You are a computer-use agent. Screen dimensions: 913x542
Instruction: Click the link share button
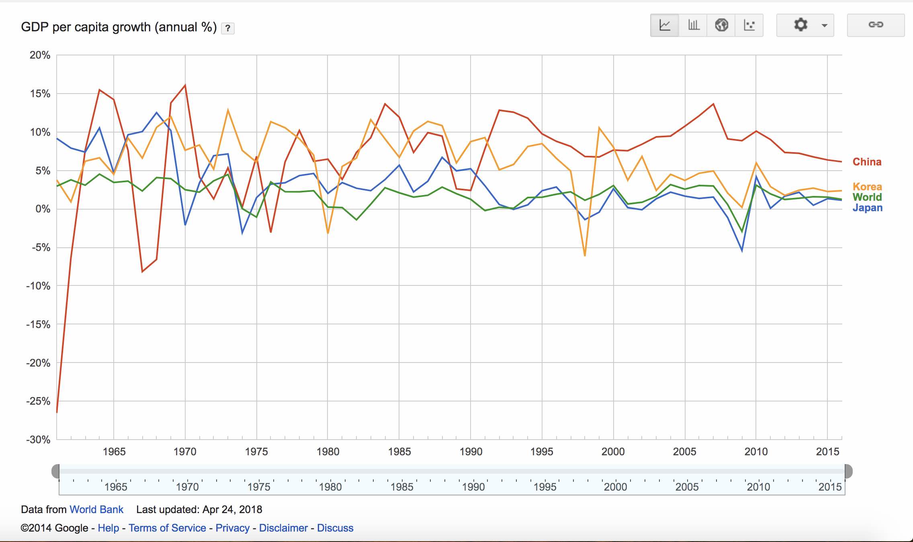pos(876,25)
